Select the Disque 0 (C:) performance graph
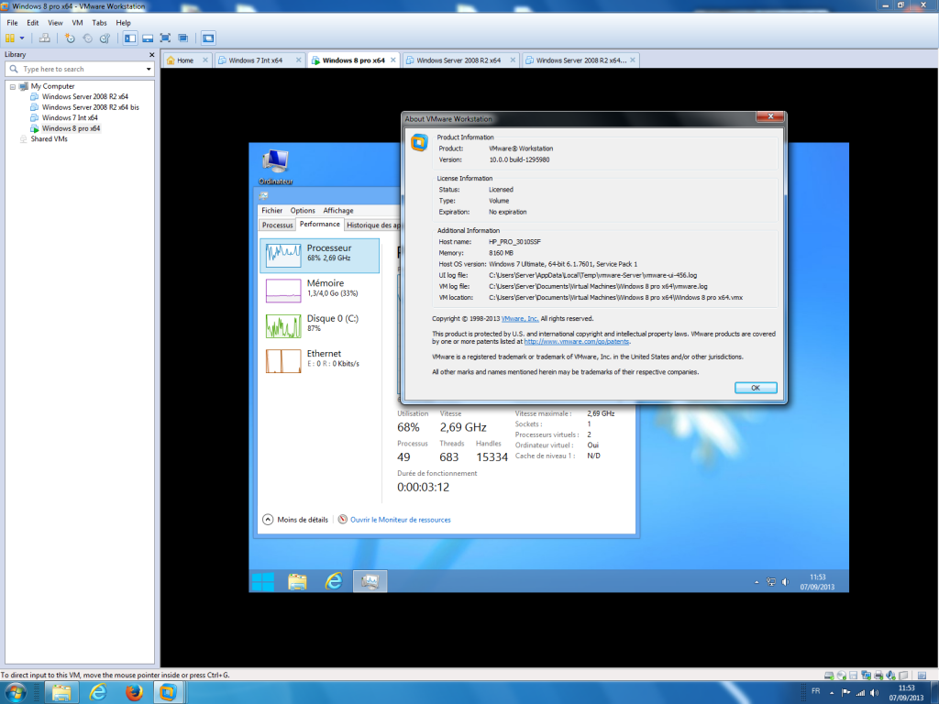 click(x=320, y=325)
